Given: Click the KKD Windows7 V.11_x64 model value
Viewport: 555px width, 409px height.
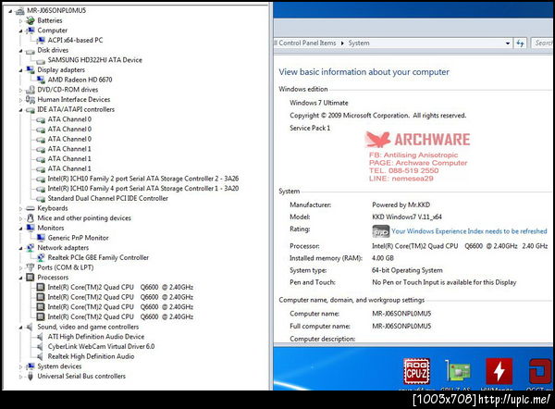Looking at the screenshot, I should coord(407,217).
